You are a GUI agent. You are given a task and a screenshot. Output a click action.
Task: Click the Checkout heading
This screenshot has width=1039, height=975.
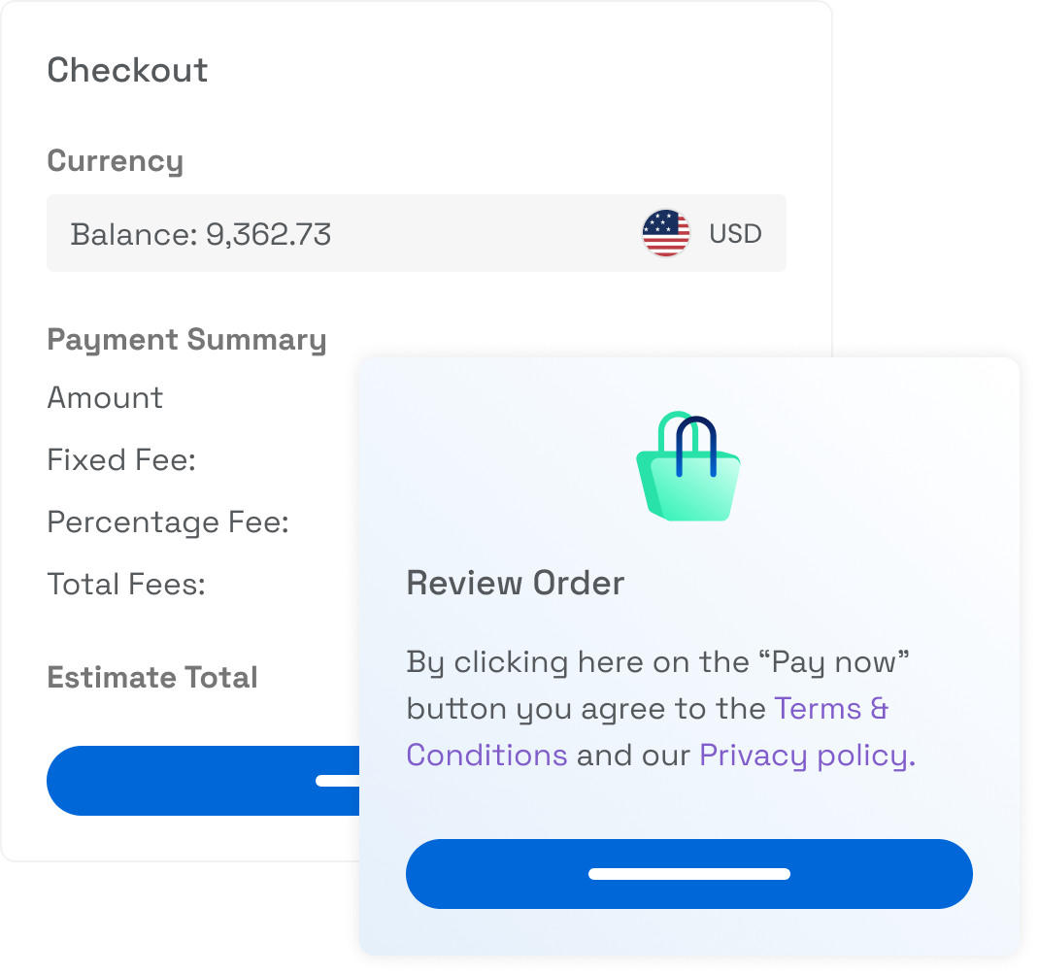coord(127,70)
